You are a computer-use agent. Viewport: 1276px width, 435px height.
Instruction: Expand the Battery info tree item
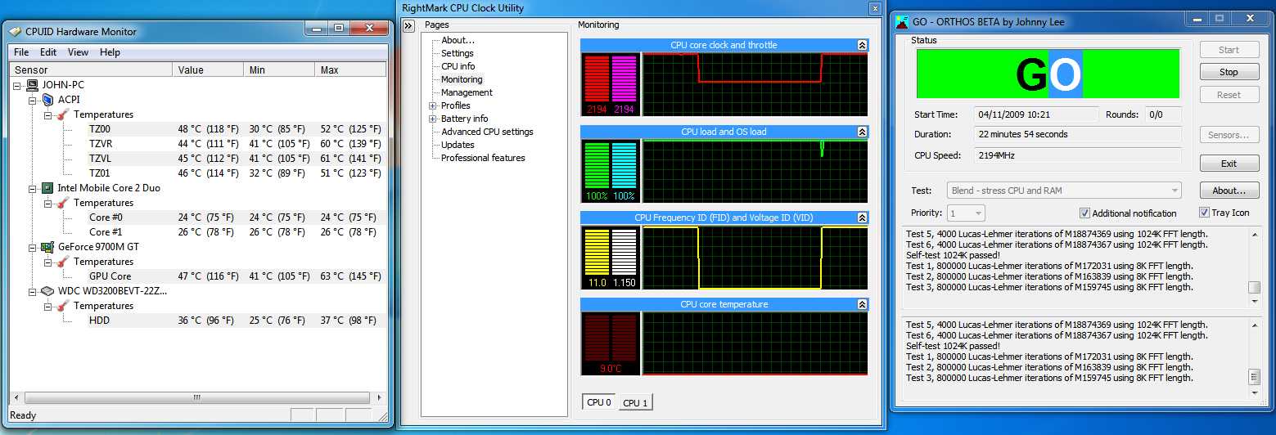pos(432,119)
